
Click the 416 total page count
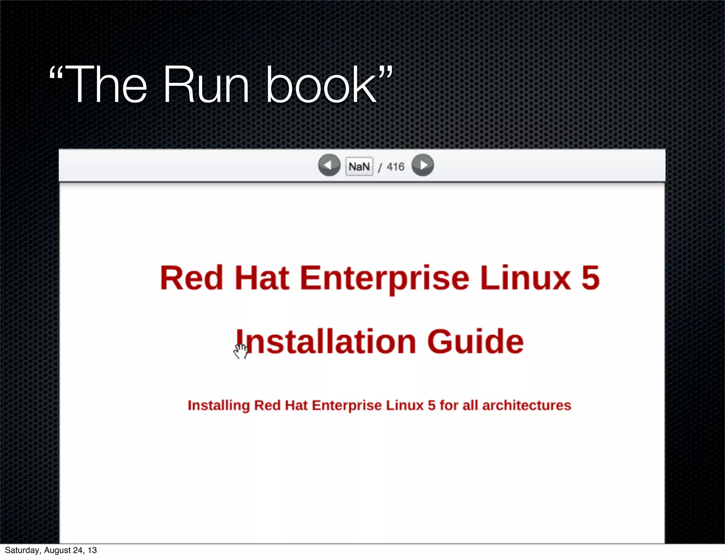pyautogui.click(x=395, y=167)
